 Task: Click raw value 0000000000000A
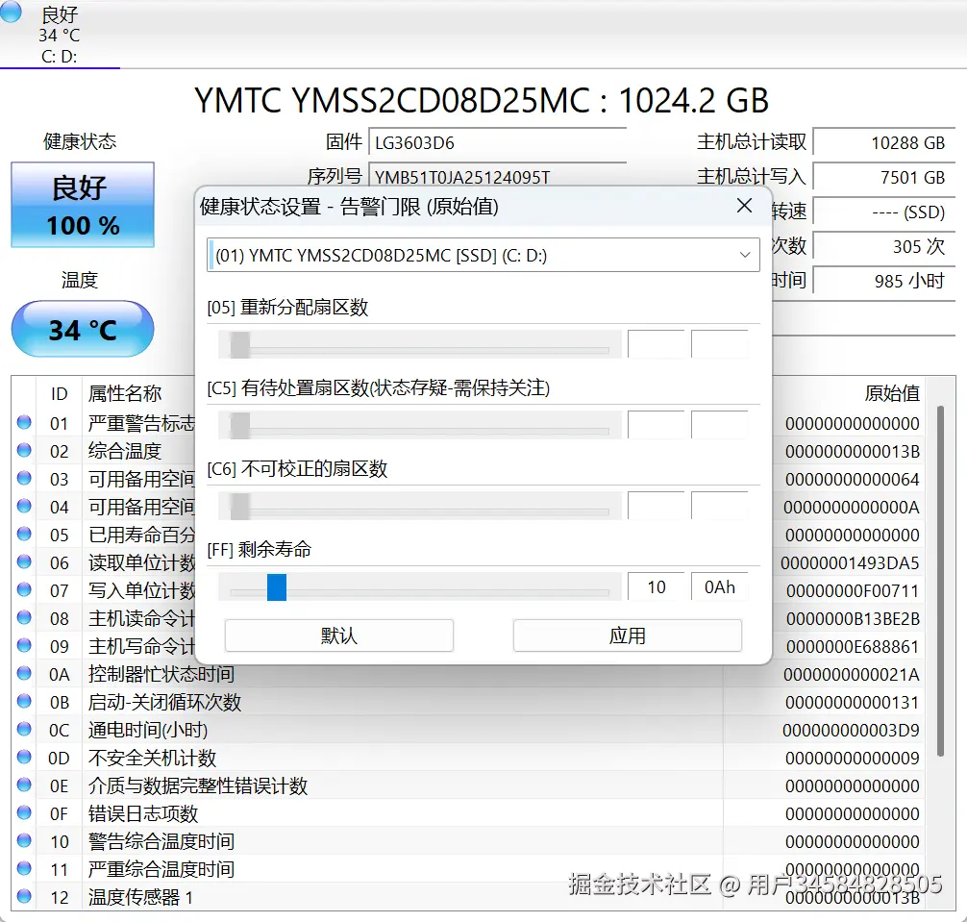click(852, 507)
